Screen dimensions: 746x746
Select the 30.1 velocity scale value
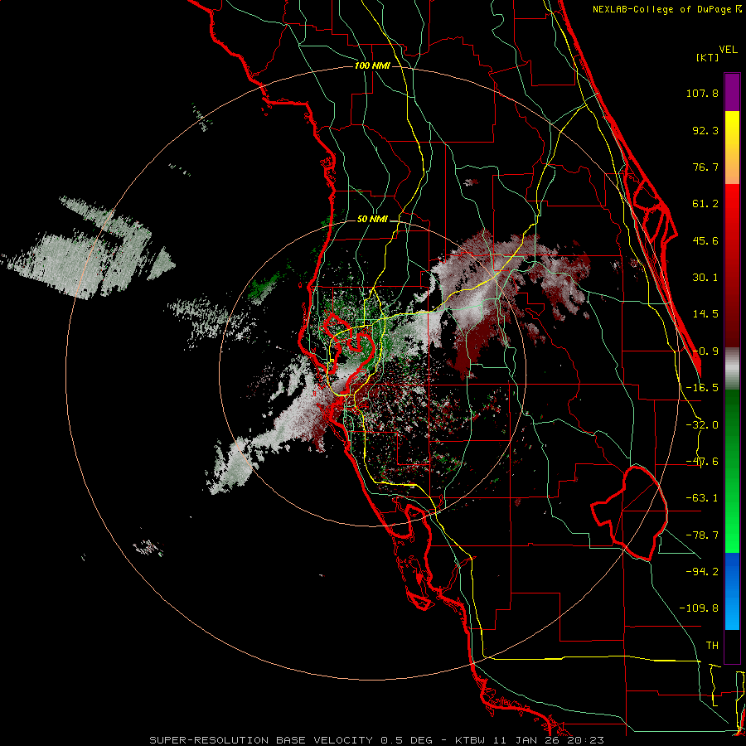pos(705,278)
